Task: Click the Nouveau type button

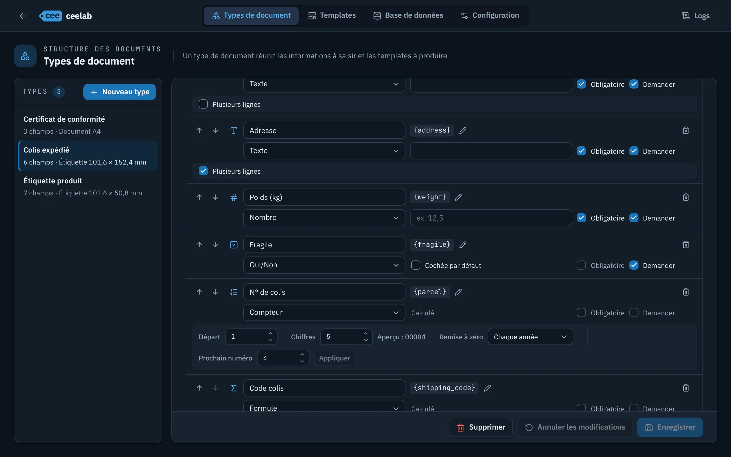Action: coord(120,92)
